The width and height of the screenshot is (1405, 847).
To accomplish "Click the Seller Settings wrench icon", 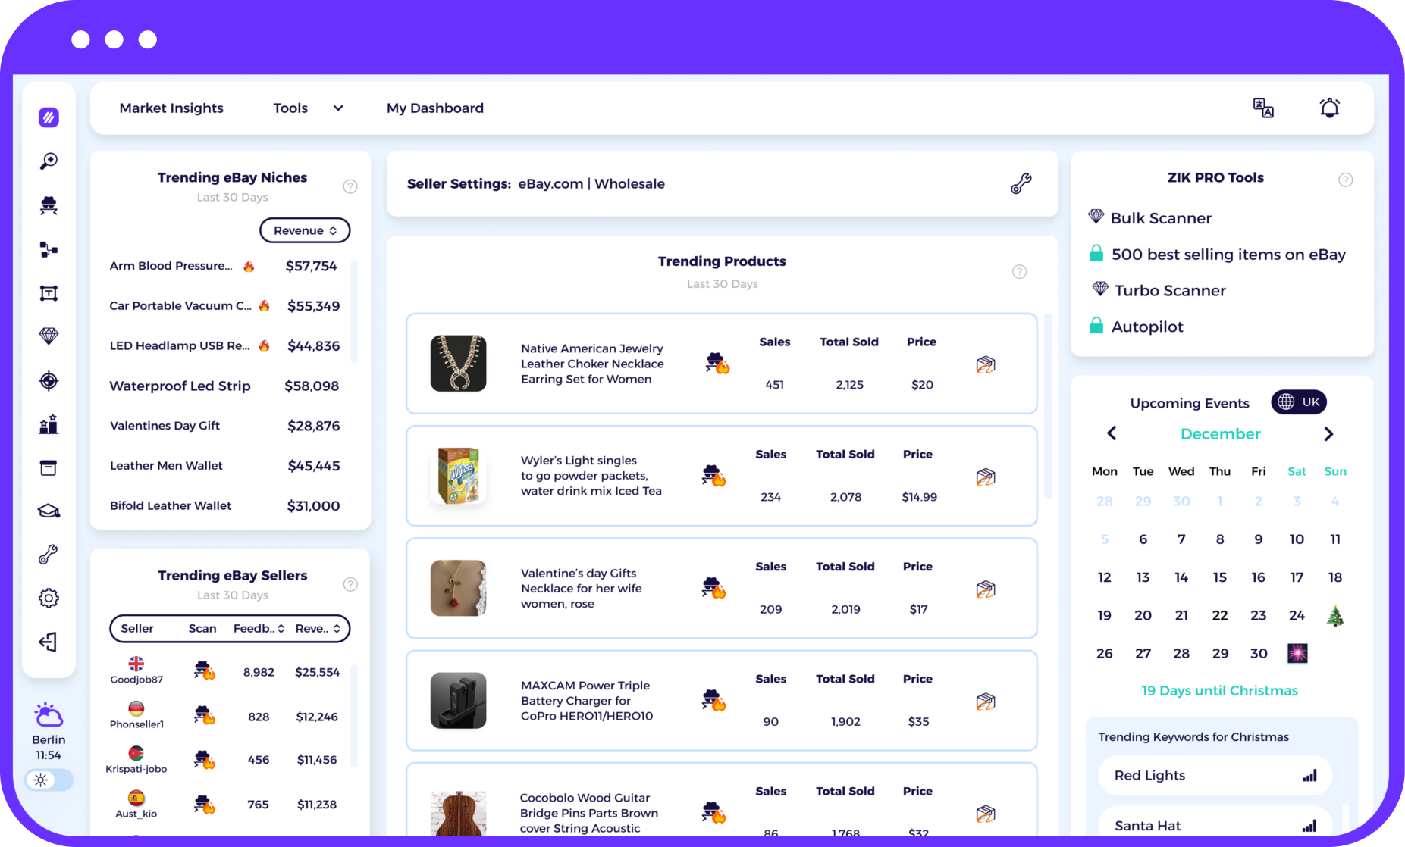I will (1021, 183).
